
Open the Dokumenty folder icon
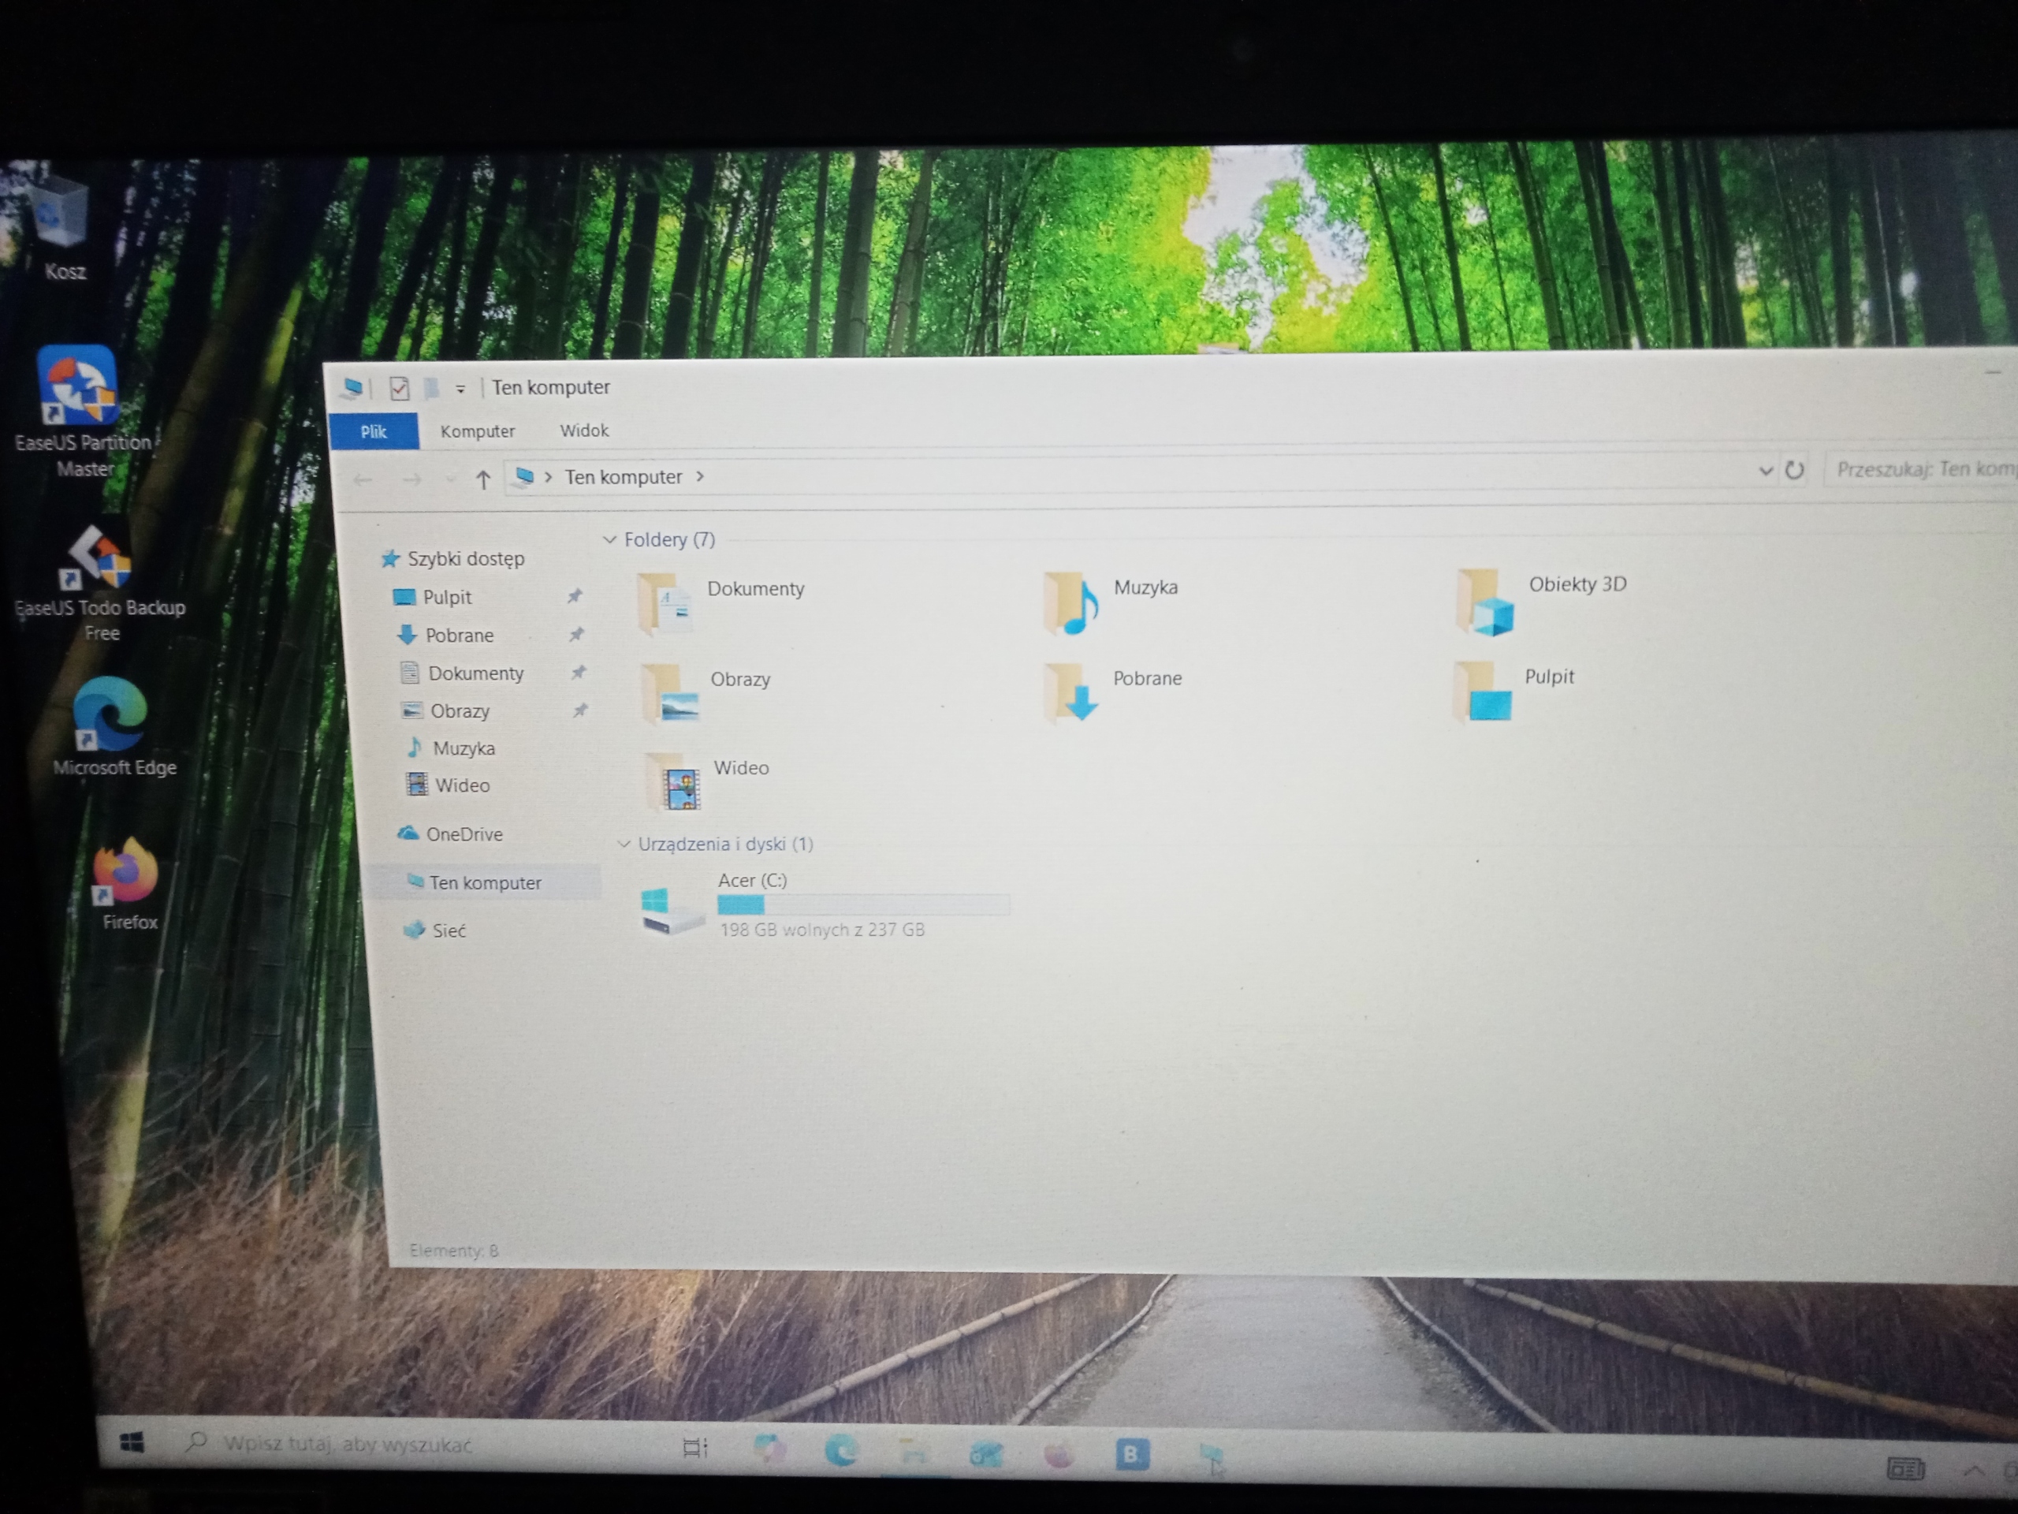(665, 603)
